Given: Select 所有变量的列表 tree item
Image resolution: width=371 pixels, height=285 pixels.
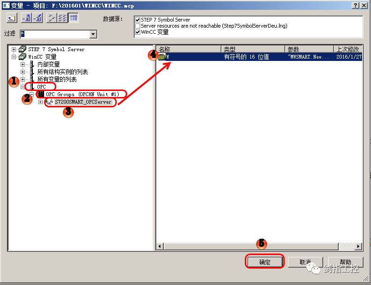Looking at the screenshot, I should point(57,79).
